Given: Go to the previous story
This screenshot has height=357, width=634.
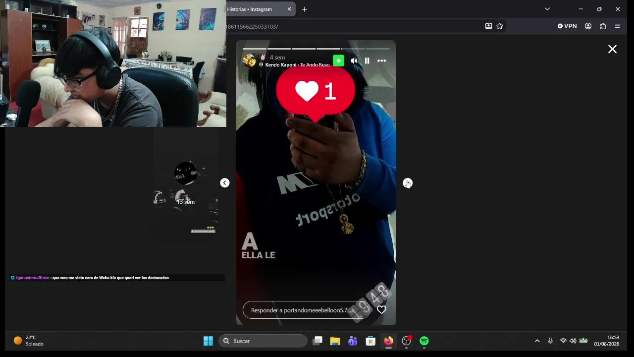Looking at the screenshot, I should 224,183.
